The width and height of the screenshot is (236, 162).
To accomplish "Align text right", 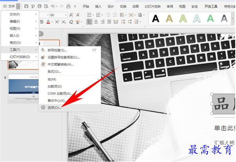I will point(102,22).
